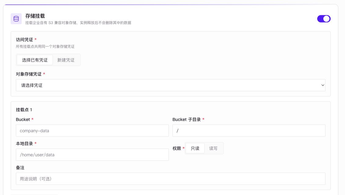
Task: Click the 权限 label
Action: (x=177, y=148)
